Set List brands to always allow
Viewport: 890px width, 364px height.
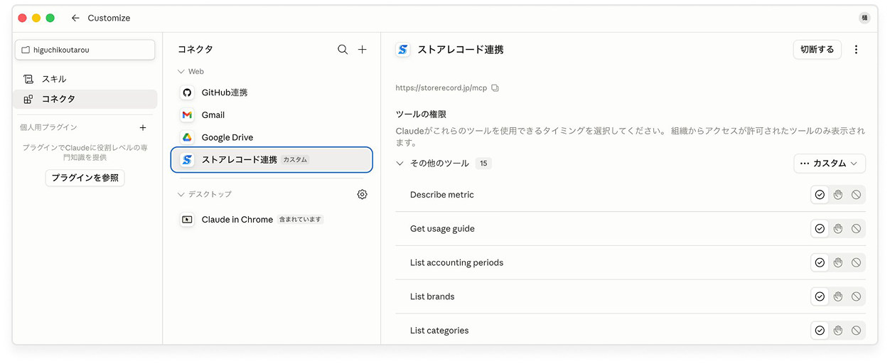tap(820, 296)
